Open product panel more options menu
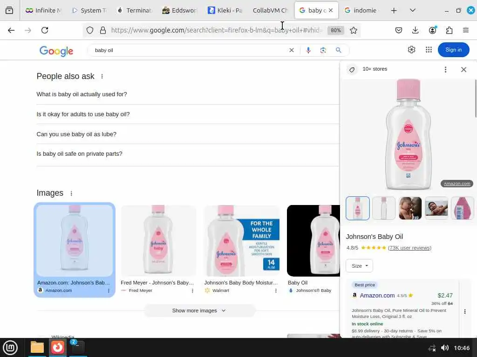 (x=445, y=70)
